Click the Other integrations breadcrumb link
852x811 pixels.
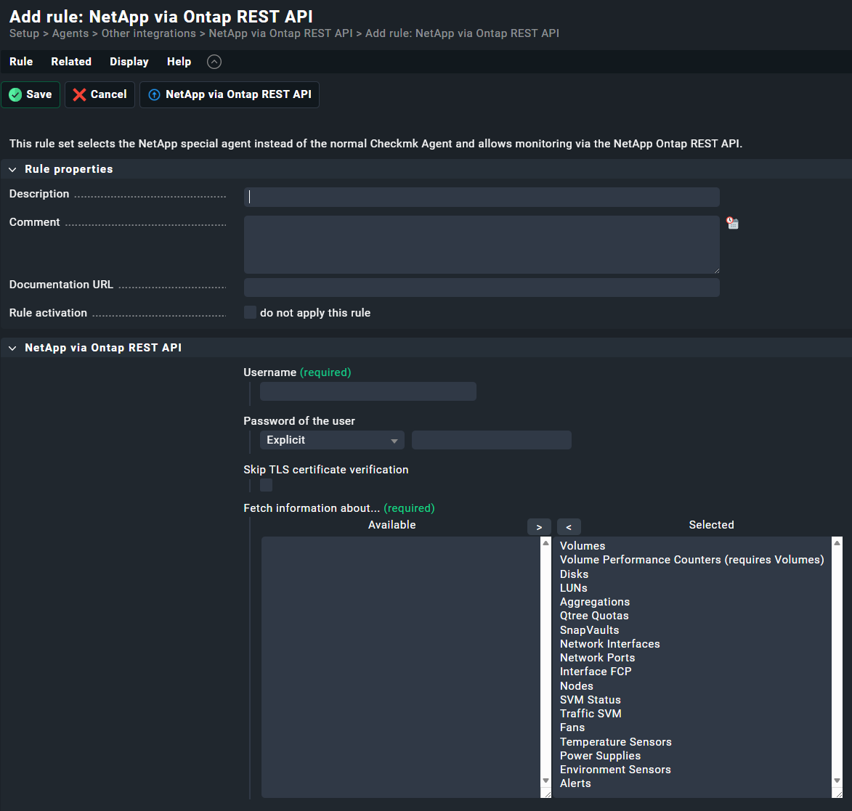149,33
